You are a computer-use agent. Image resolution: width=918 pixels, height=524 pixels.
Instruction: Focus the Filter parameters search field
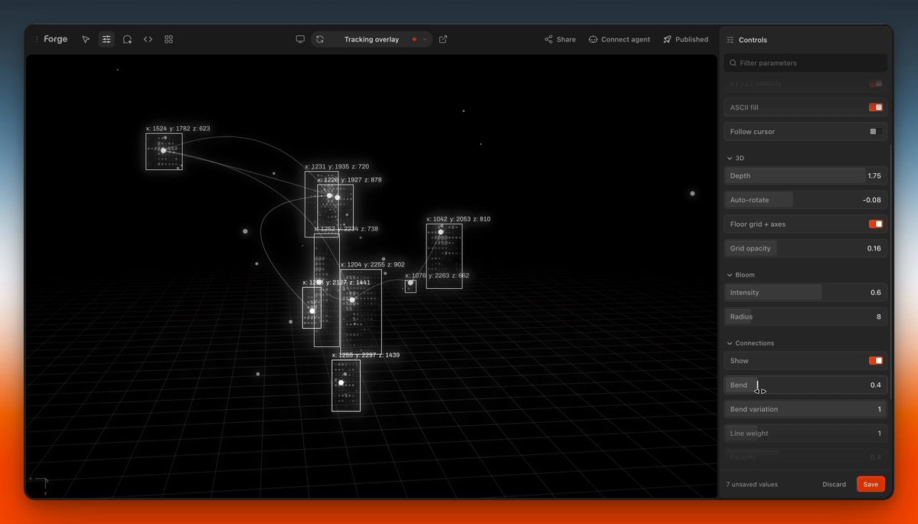pyautogui.click(x=805, y=63)
